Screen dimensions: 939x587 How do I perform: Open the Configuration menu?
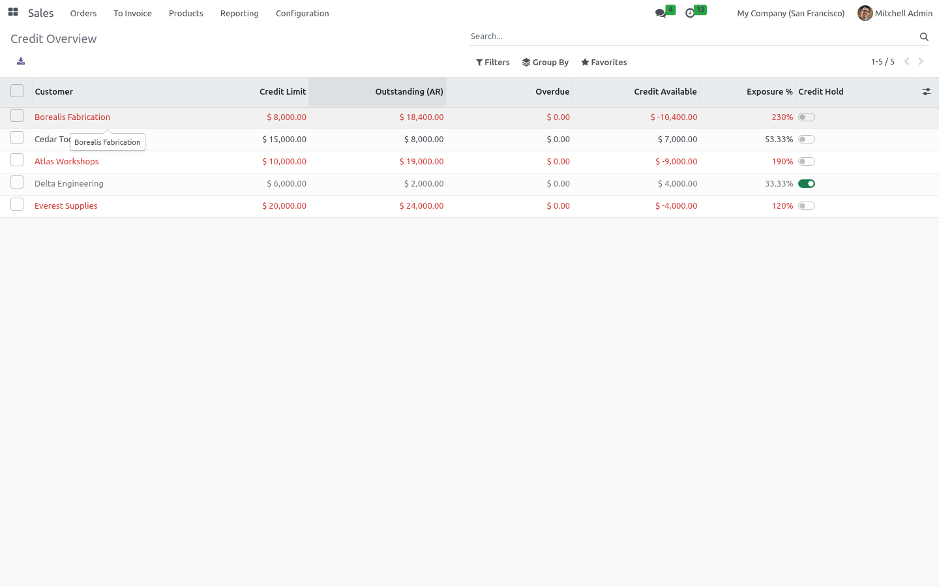303,13
